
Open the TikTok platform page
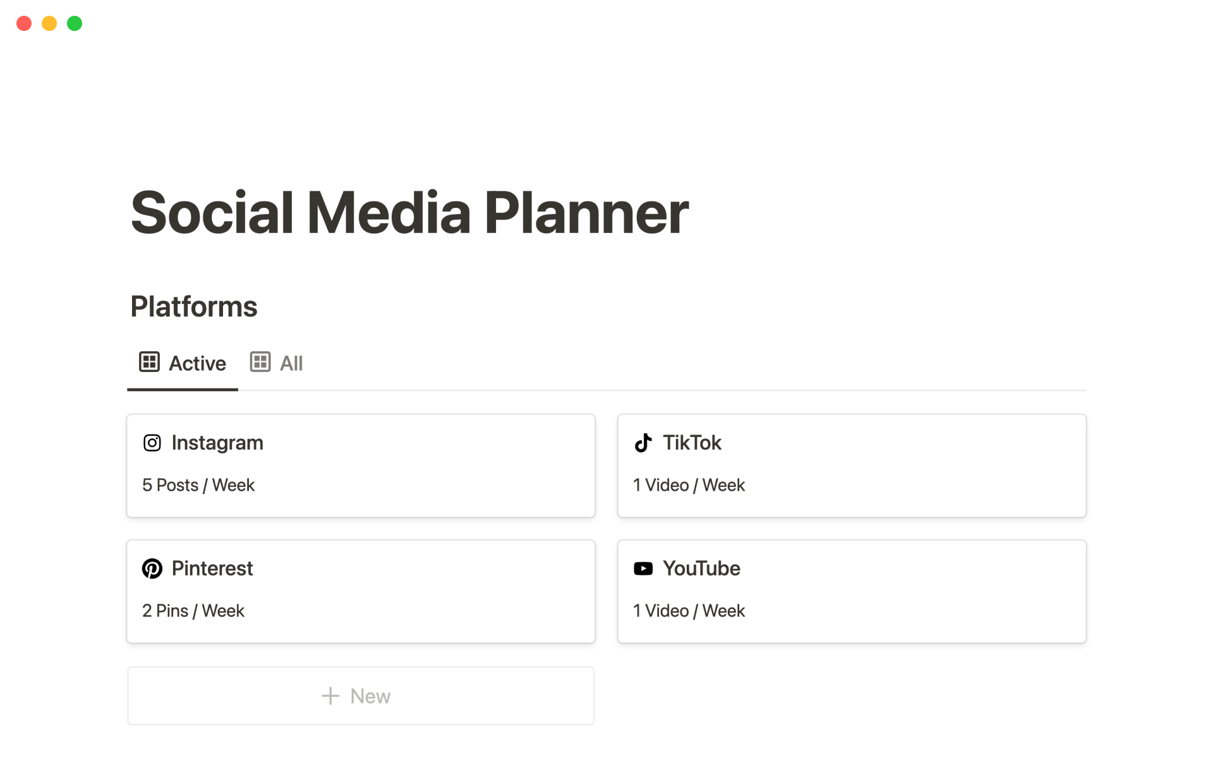(692, 443)
